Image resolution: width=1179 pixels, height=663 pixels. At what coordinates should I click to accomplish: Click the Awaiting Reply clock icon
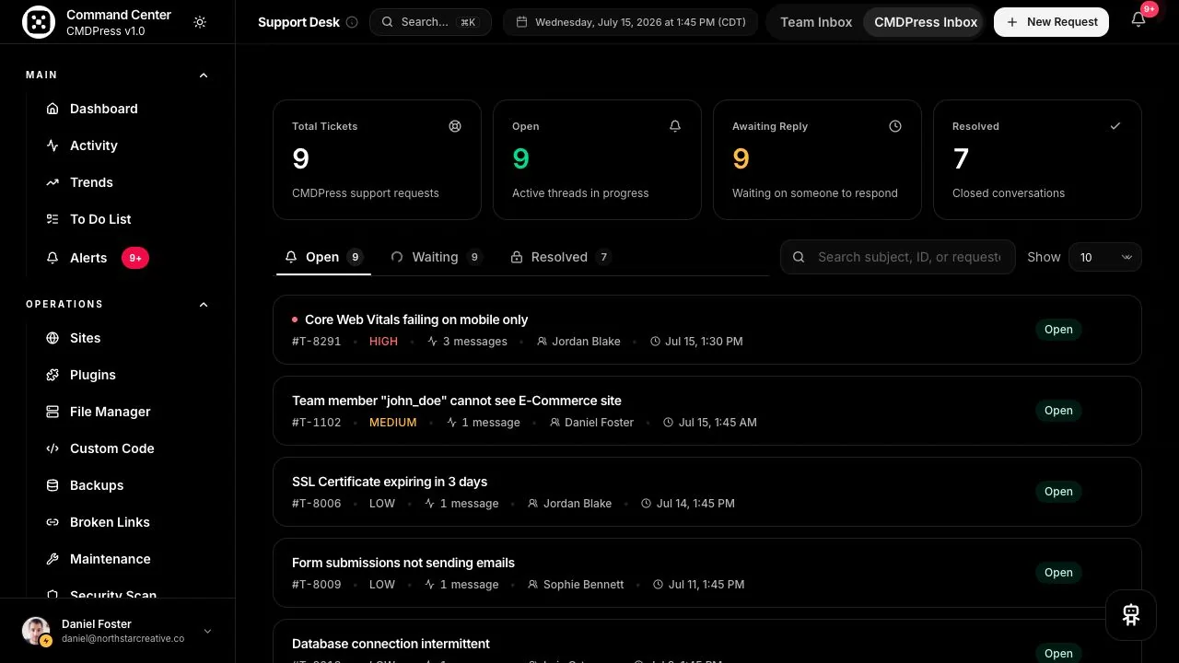click(x=895, y=126)
